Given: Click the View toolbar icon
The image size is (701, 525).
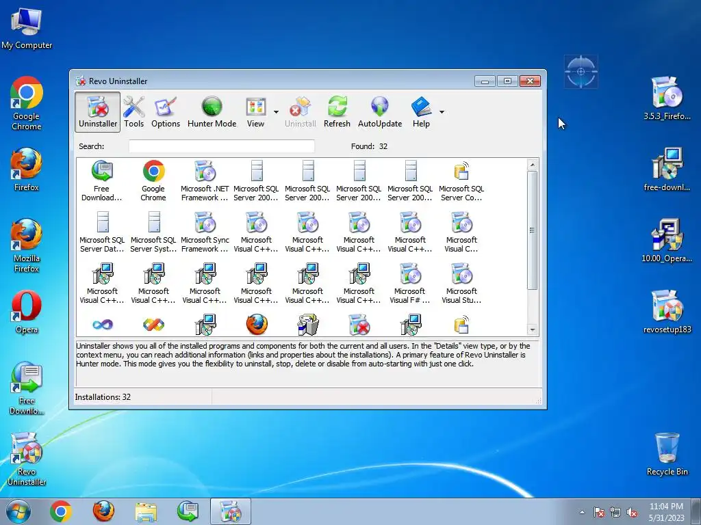Looking at the screenshot, I should pyautogui.click(x=256, y=112).
